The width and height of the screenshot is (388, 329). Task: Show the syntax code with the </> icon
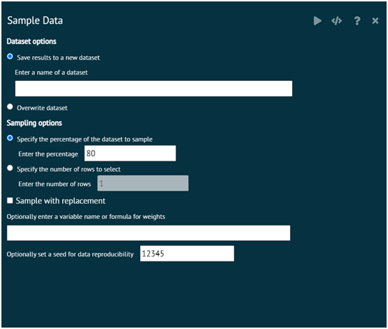point(337,21)
